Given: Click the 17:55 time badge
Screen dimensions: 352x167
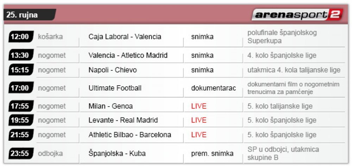Looking at the screenshot, I should point(21,106).
